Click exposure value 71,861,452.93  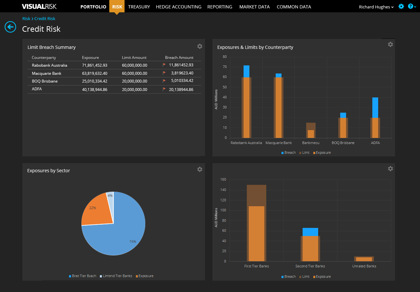(95, 65)
